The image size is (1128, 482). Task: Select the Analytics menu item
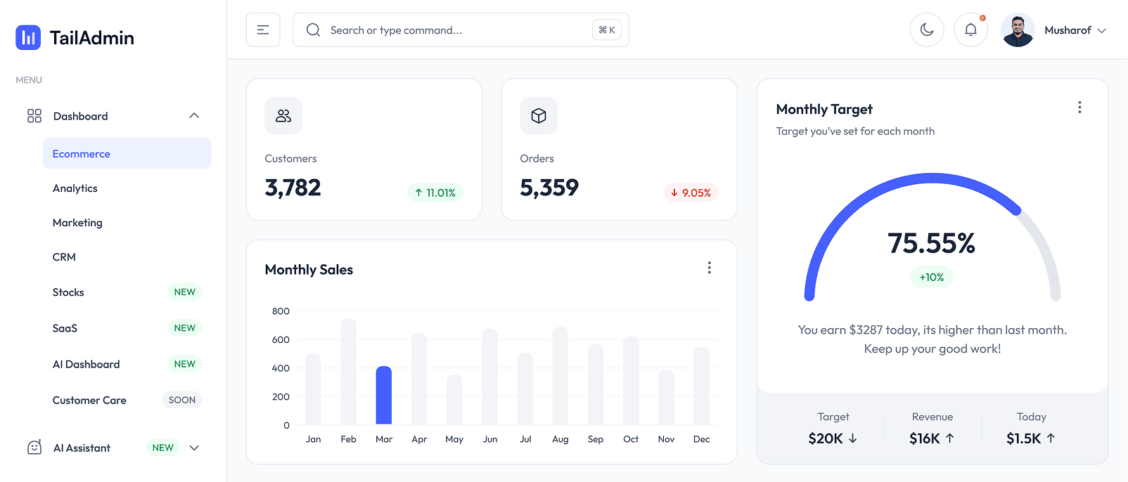pos(75,188)
